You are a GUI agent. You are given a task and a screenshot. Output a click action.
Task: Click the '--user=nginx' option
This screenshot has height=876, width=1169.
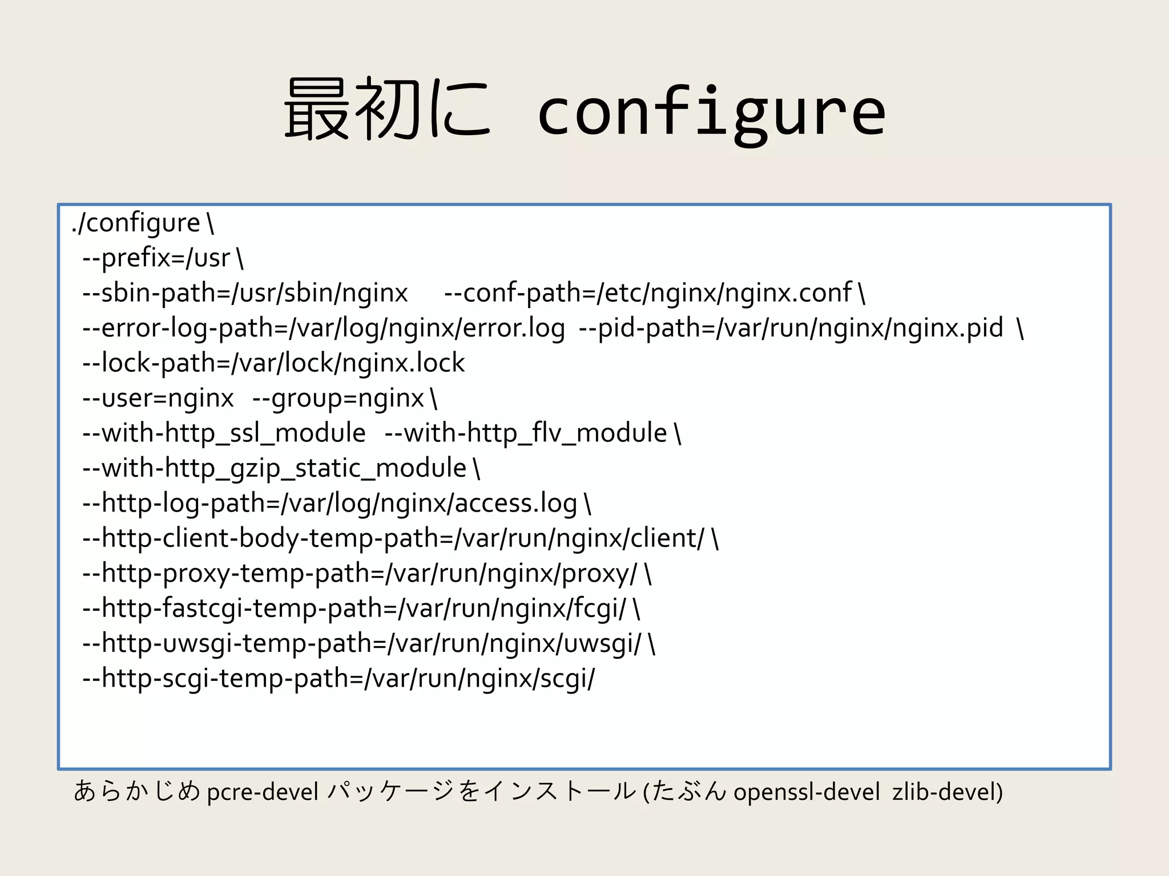point(158,399)
